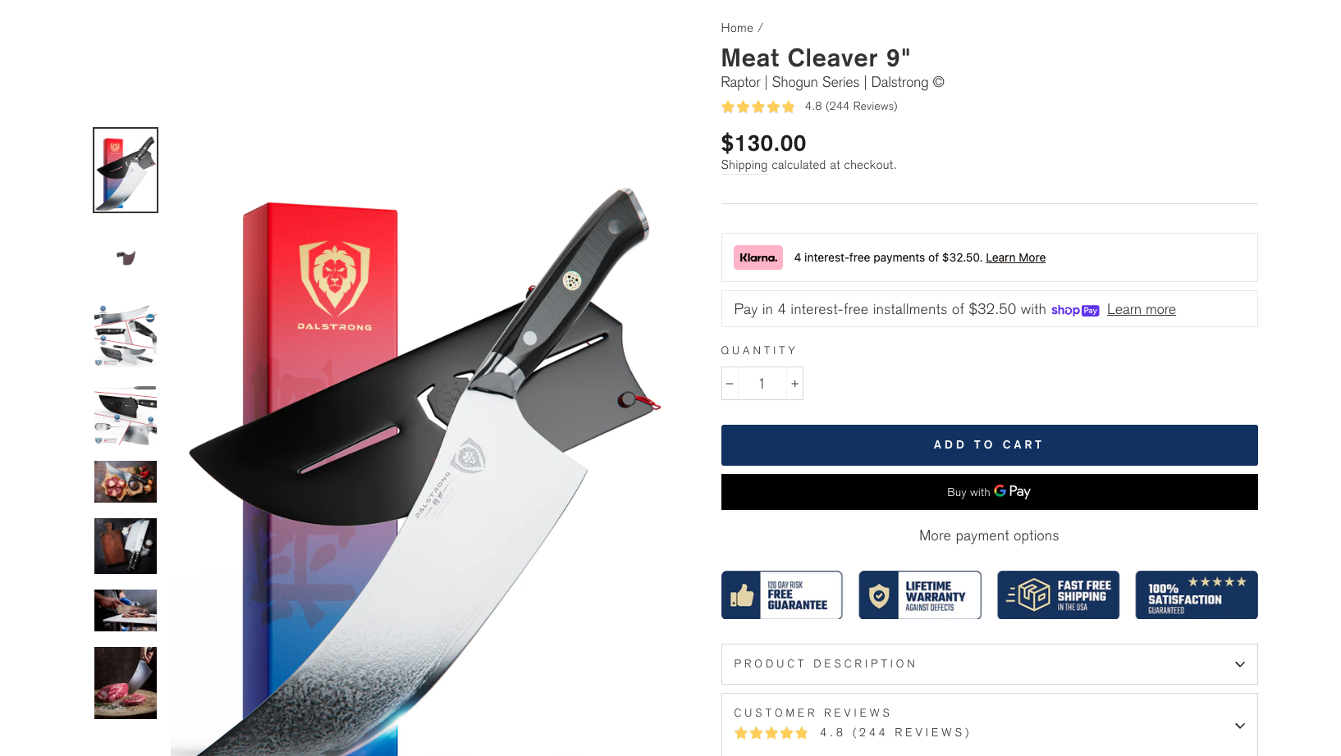Viewport: 1341px width, 756px height.
Task: Click the star rating below product title
Action: point(757,107)
